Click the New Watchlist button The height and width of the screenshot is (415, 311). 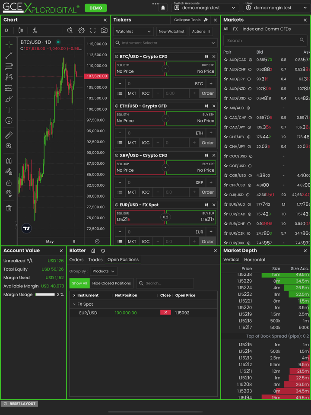(171, 32)
